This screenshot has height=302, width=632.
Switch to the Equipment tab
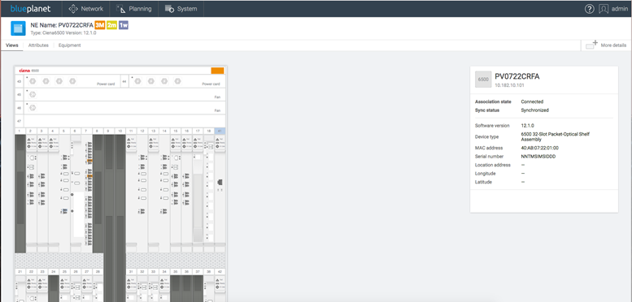click(69, 45)
